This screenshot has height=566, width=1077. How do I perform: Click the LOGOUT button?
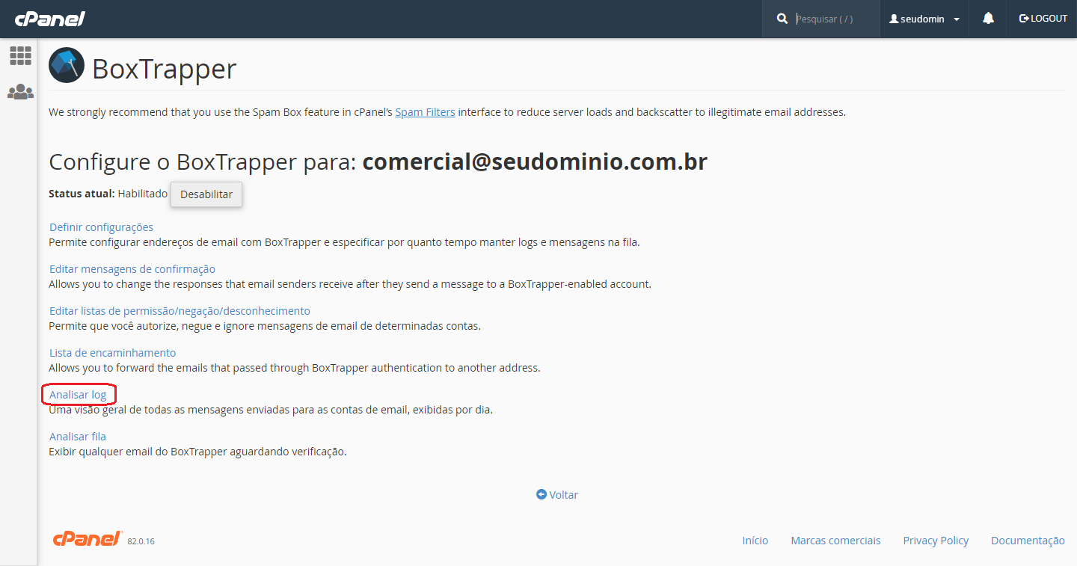click(x=1043, y=19)
